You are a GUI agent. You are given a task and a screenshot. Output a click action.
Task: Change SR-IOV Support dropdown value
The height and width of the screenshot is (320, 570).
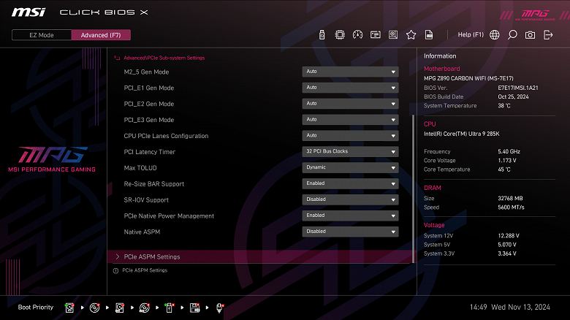350,199
